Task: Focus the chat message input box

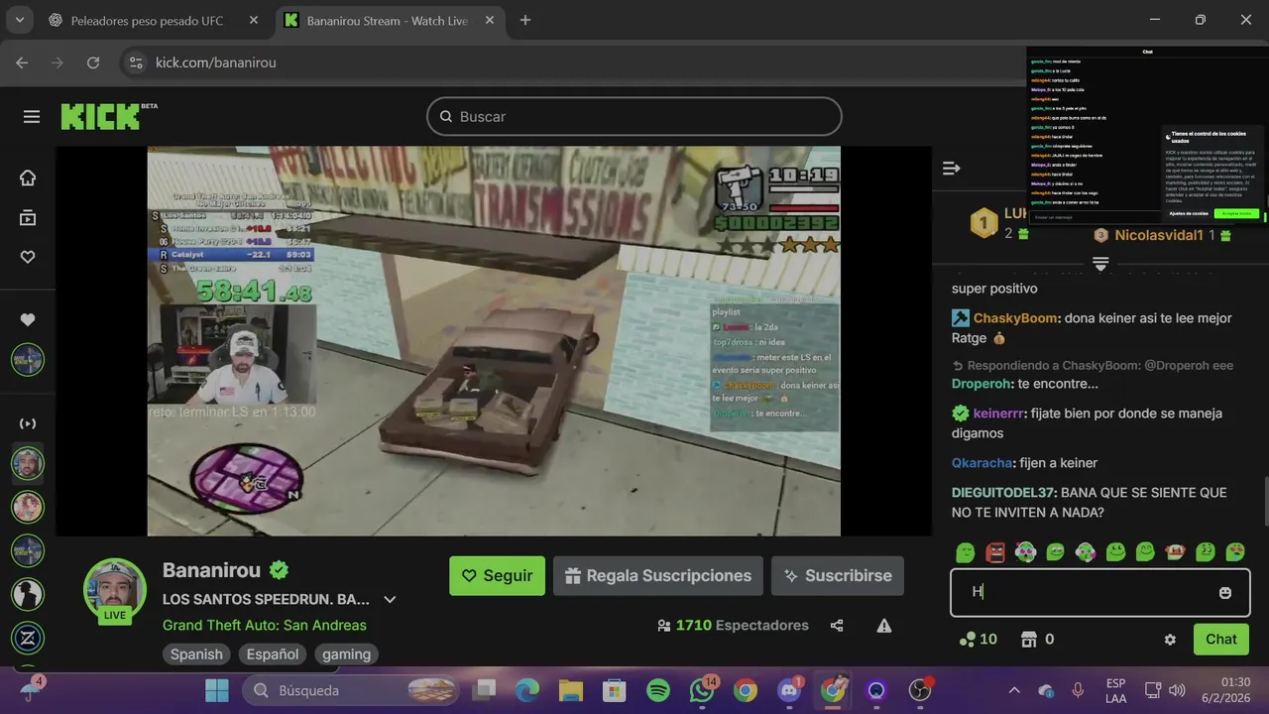Action: click(1099, 592)
